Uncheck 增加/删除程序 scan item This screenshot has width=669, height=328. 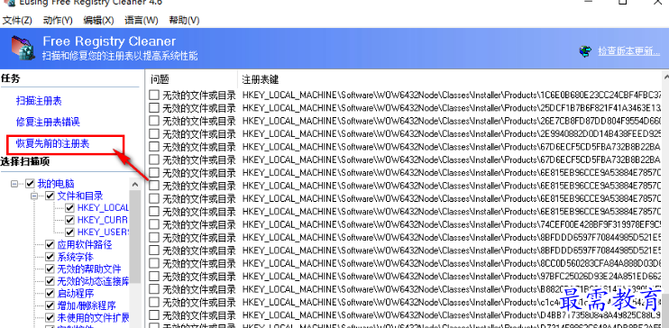(x=50, y=305)
